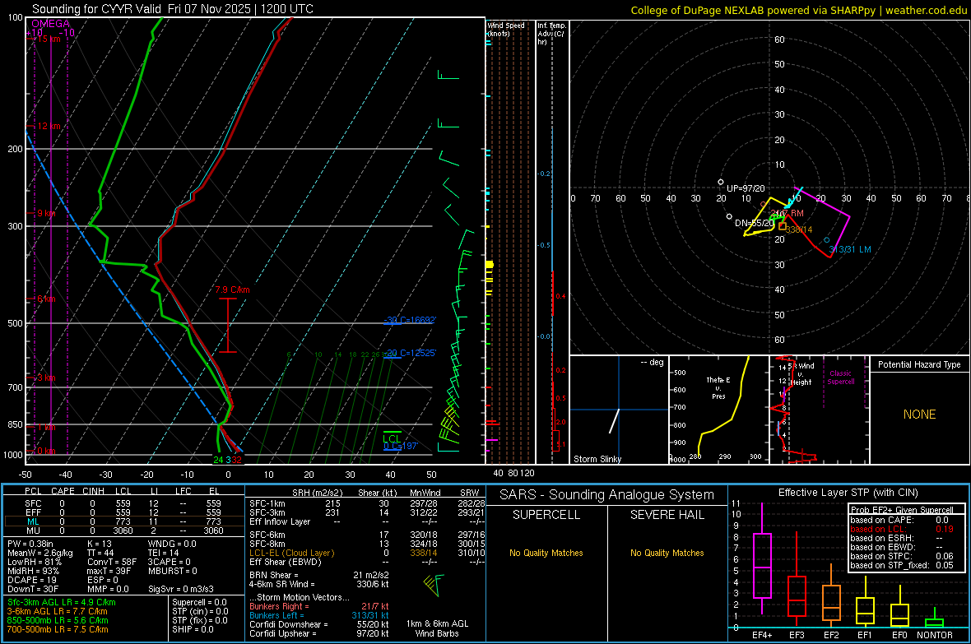
Task: Click the 'LCL-EL (Cloud Layer)' row label
Action: click(x=291, y=553)
